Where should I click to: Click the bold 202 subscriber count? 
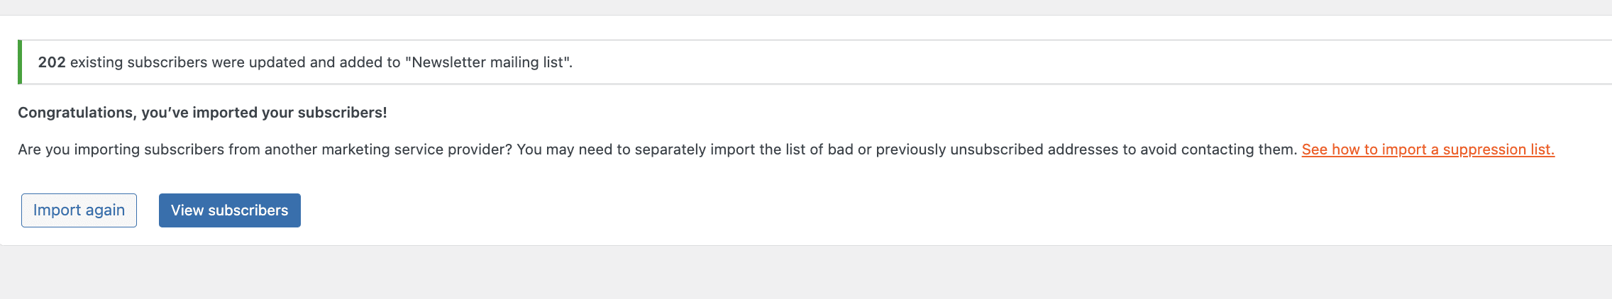click(x=52, y=62)
